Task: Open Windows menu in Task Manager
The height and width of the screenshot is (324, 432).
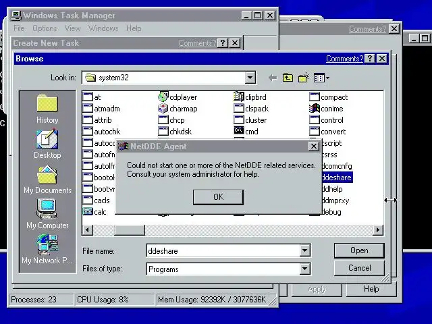Action: pos(103,28)
